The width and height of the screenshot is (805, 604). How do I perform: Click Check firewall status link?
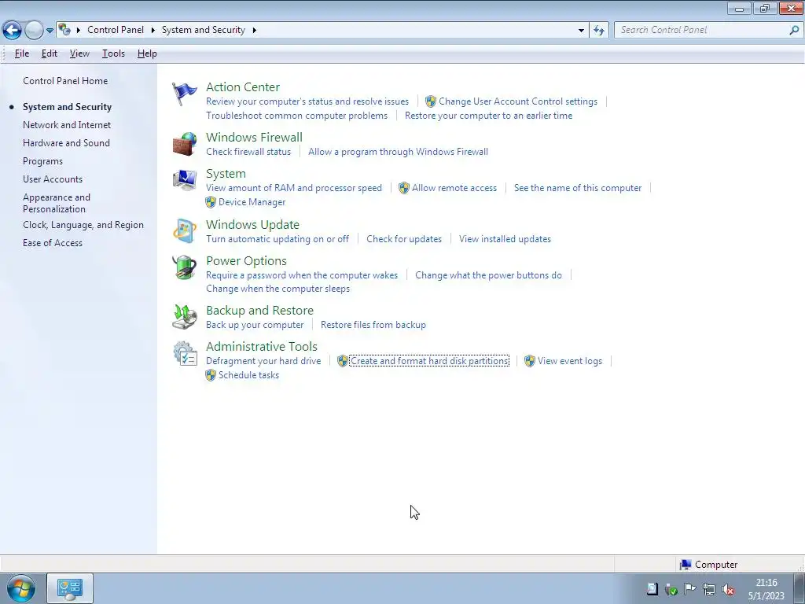pos(248,152)
